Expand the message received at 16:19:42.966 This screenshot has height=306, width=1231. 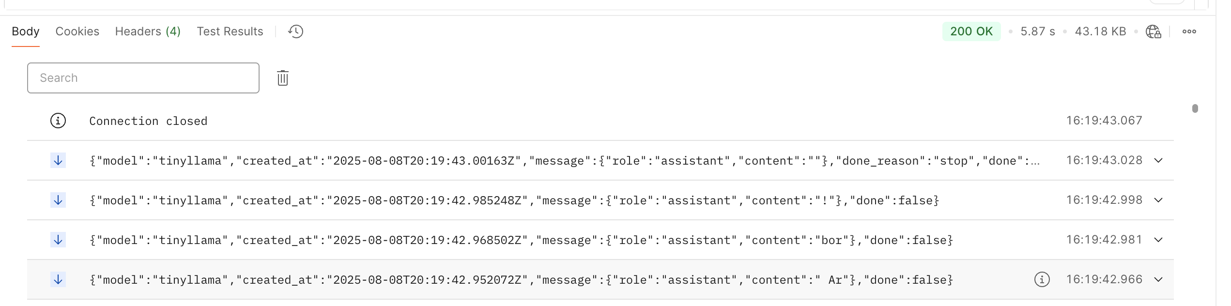click(1158, 279)
